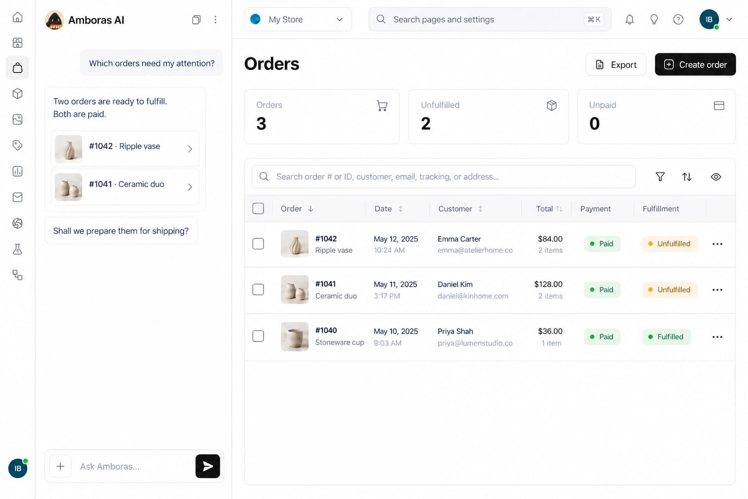Viewport: 748px width, 499px height.
Task: Send the message to Amboras
Action: 208,466
